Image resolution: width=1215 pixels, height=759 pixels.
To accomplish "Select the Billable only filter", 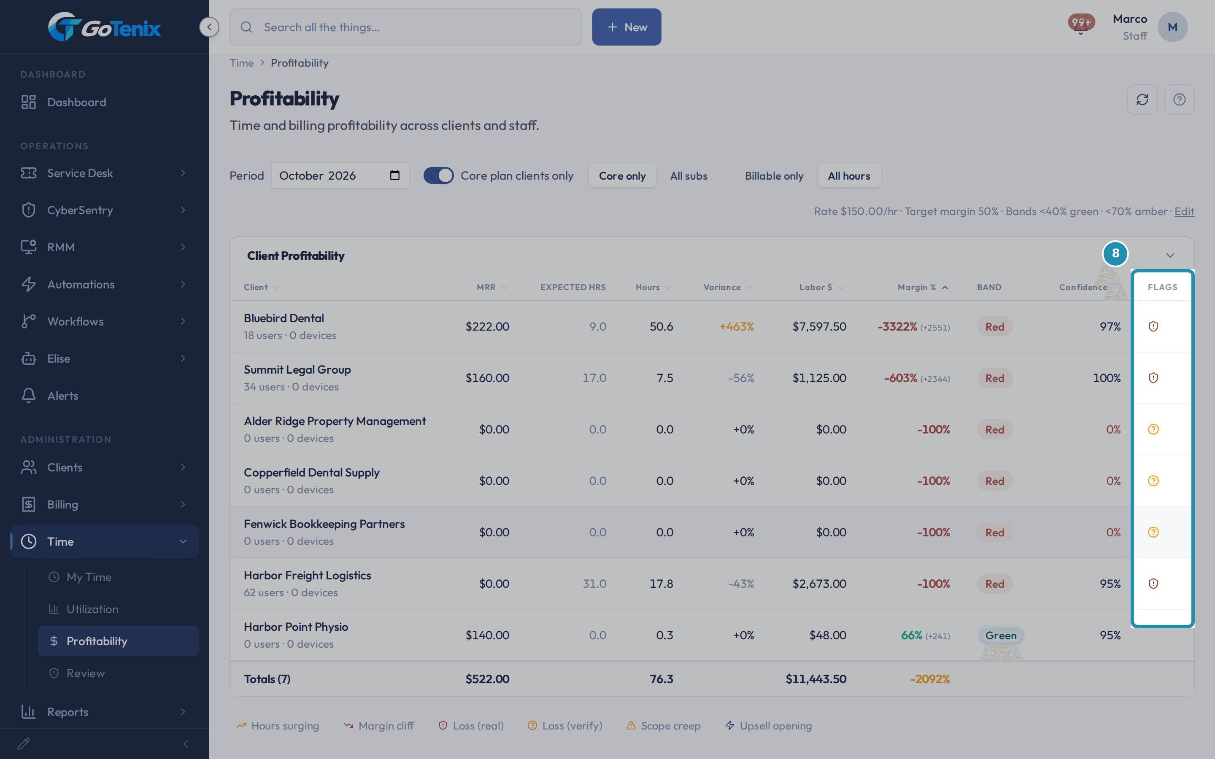I will pyautogui.click(x=774, y=176).
